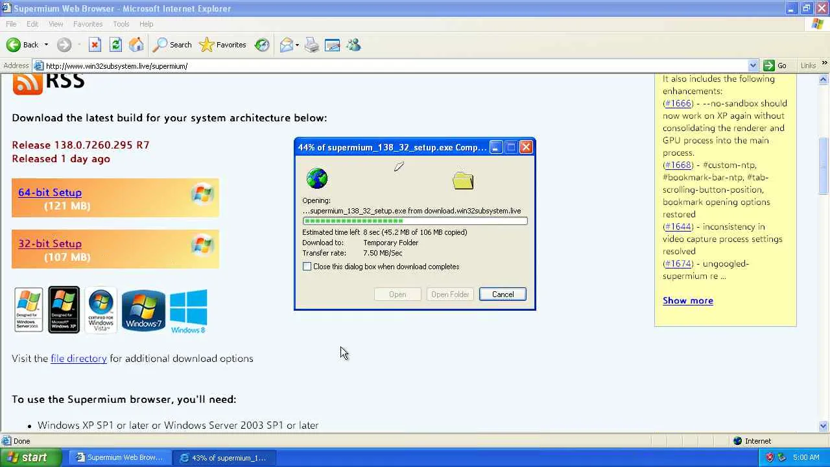This screenshot has width=830, height=467.
Task: Click the globe icon in the download dialog
Action: point(317,178)
